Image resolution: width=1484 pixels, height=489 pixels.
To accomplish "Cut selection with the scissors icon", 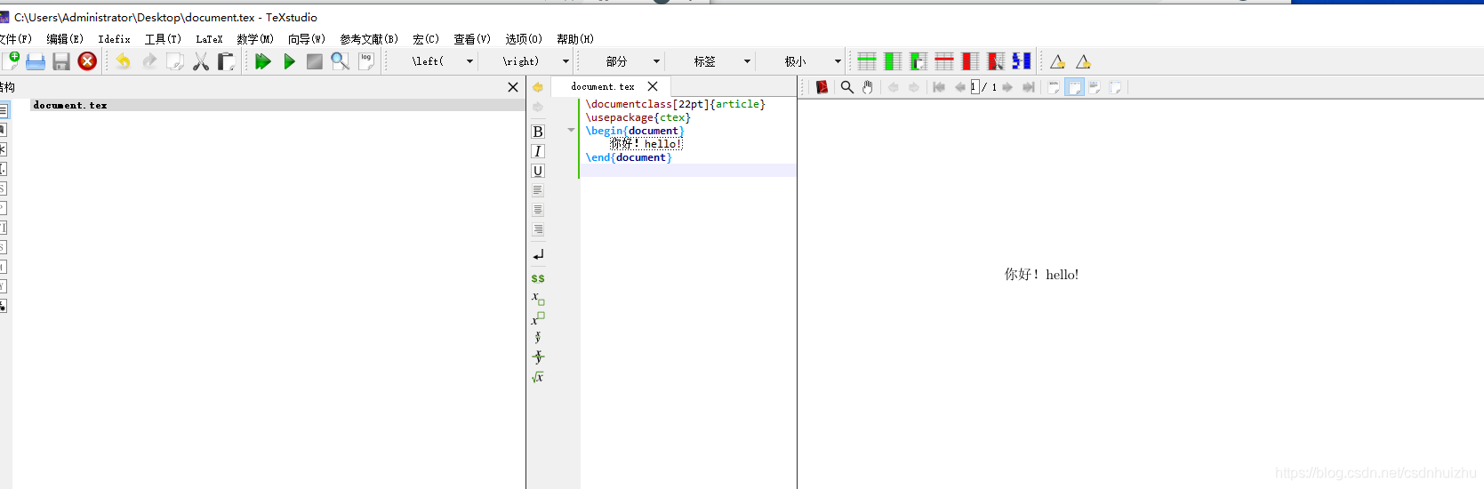I will pos(201,61).
